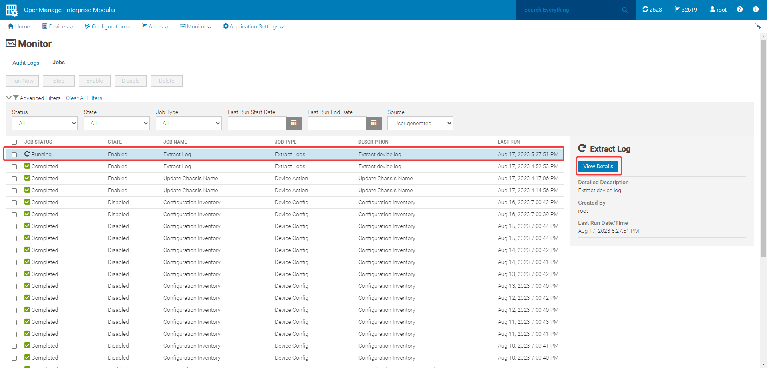Select the checkbox for the Update Chassis Name job
This screenshot has height=368, width=767.
click(14, 178)
